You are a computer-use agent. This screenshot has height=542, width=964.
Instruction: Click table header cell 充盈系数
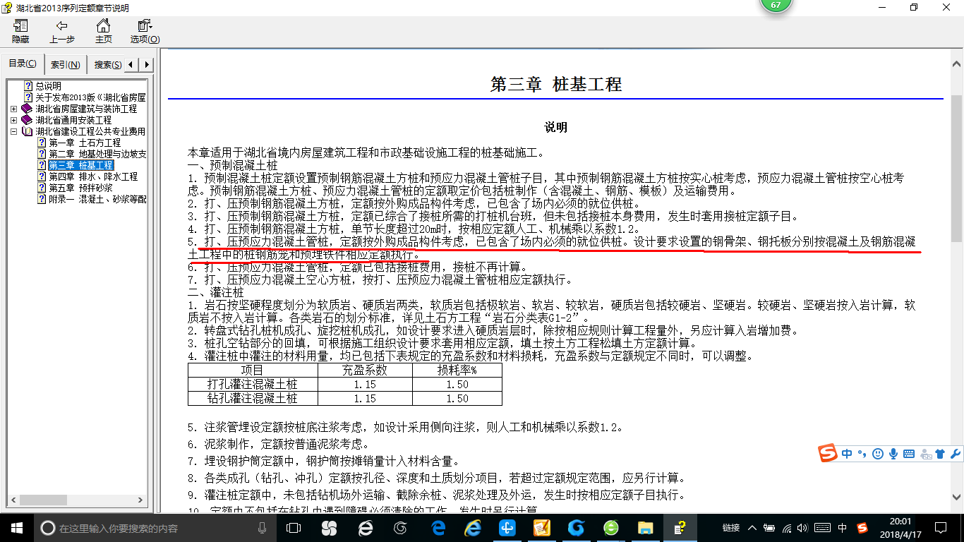(364, 370)
